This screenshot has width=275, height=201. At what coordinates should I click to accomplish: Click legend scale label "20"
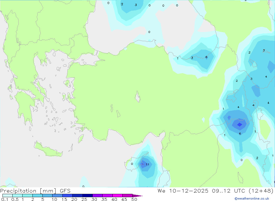click(x=74, y=199)
